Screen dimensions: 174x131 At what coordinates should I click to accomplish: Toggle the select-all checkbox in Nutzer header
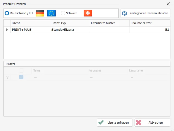21,70
